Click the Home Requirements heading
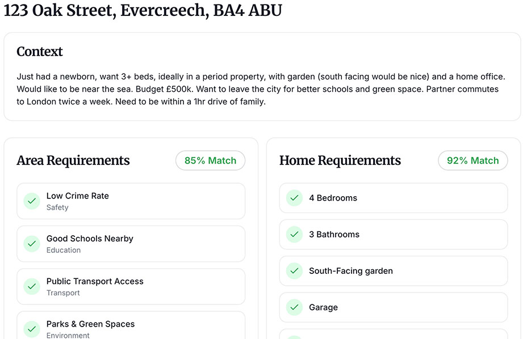Viewport: 527px width, 339px height. [340, 160]
